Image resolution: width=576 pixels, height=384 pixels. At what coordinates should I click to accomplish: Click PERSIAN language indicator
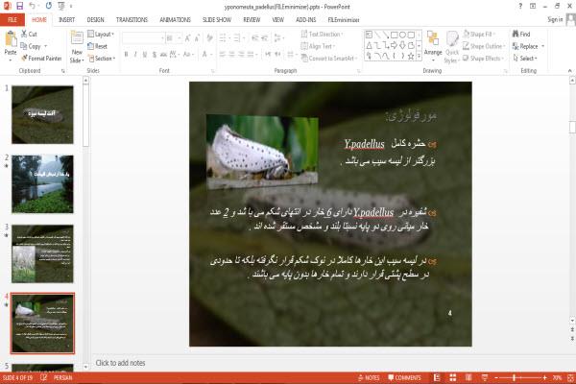coord(62,377)
